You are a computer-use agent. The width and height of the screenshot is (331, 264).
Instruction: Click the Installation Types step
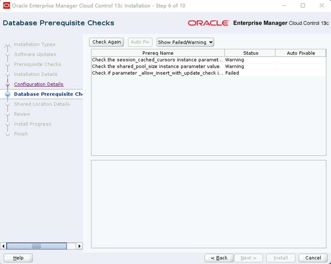click(x=34, y=44)
